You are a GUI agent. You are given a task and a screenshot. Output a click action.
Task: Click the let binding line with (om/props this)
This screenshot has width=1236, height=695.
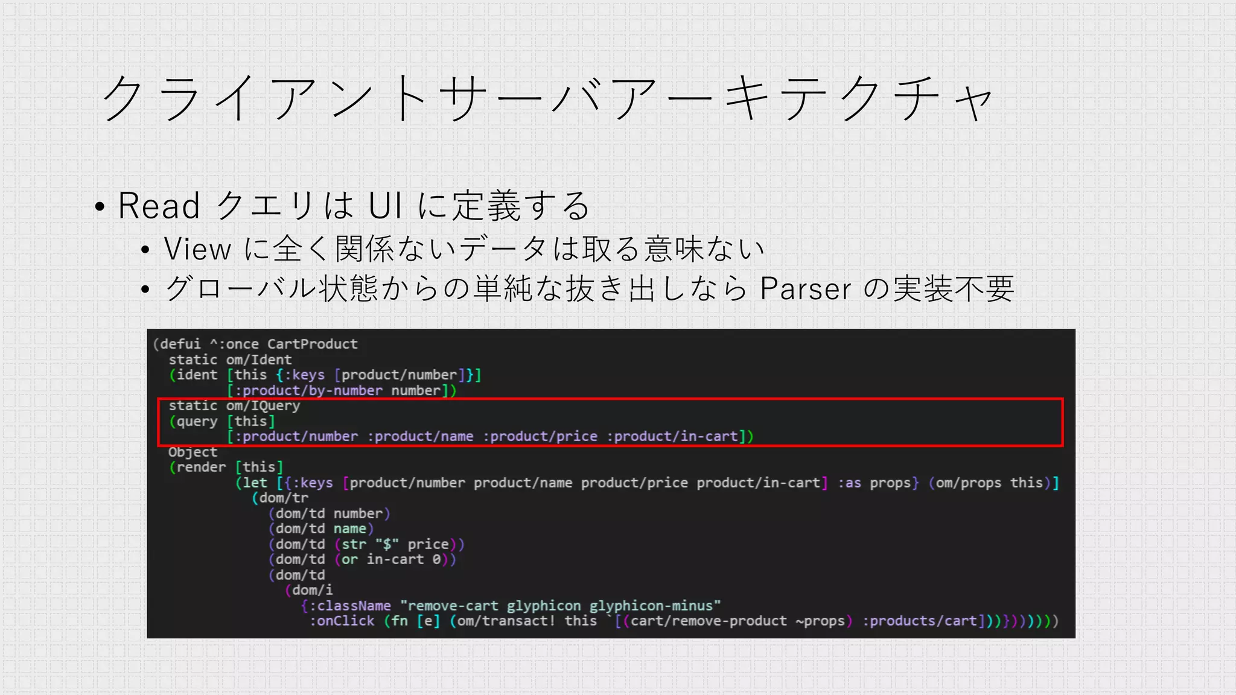click(x=647, y=483)
